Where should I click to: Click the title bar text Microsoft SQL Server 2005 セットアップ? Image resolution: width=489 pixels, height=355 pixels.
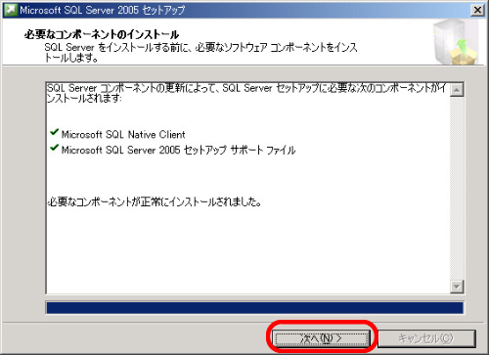tap(103, 10)
